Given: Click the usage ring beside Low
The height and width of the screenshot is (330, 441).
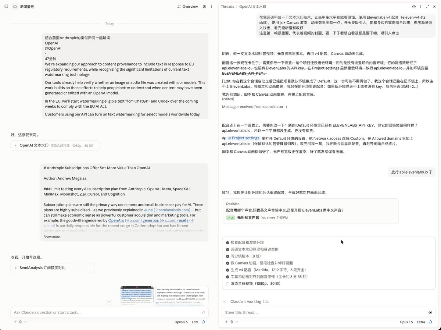Looking at the screenshot, I should pyautogui.click(x=203, y=322).
